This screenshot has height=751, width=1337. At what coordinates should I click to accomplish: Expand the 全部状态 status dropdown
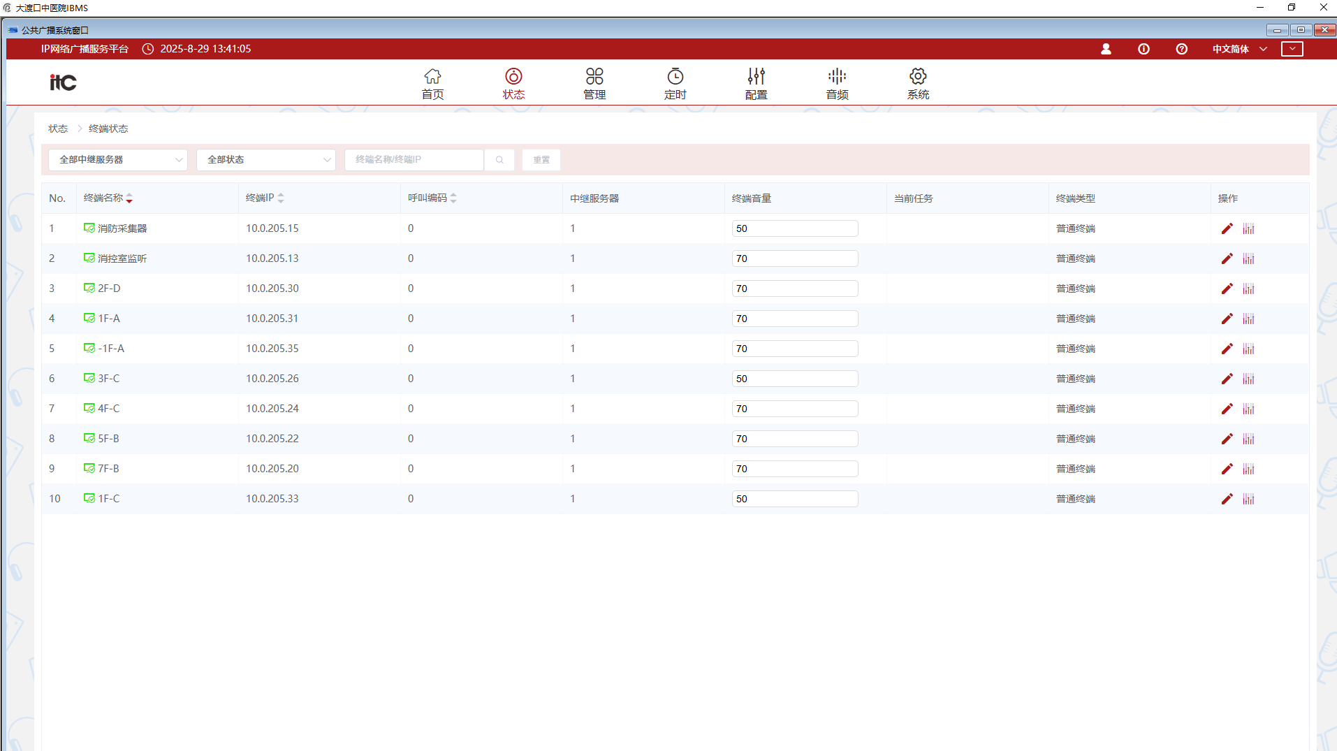(x=266, y=160)
